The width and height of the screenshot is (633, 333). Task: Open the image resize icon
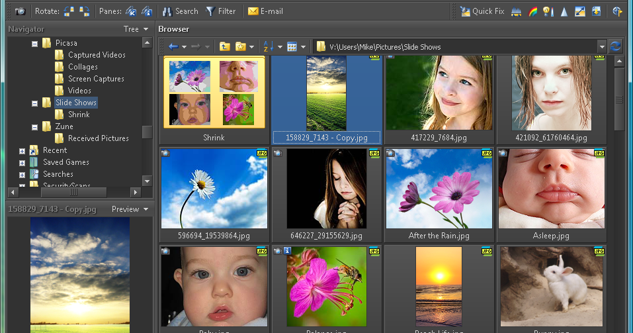coord(580,11)
